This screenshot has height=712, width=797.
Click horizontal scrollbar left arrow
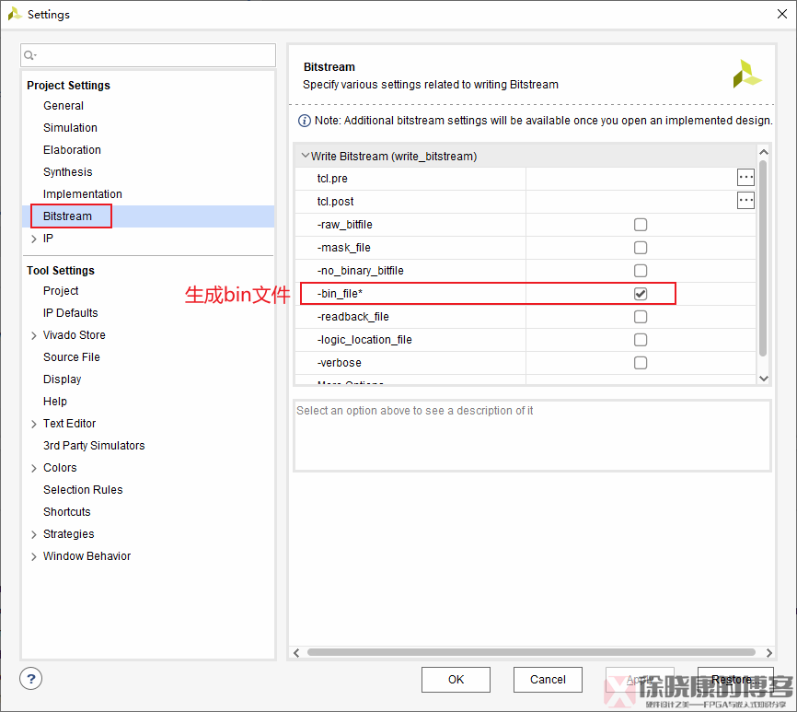click(296, 652)
